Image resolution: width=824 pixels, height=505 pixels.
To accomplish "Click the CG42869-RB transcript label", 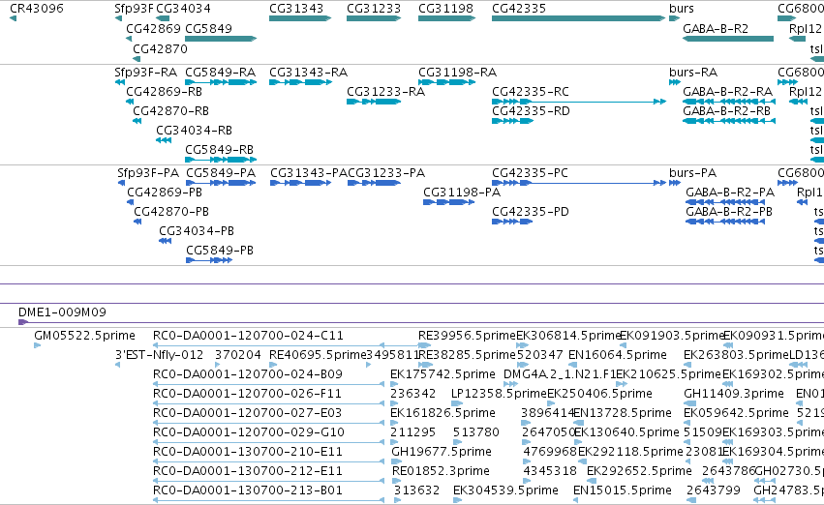I will tap(164, 91).
